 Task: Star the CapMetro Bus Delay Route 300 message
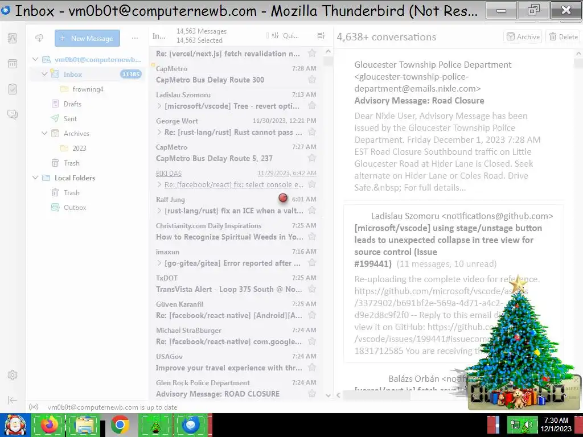pyautogui.click(x=312, y=80)
